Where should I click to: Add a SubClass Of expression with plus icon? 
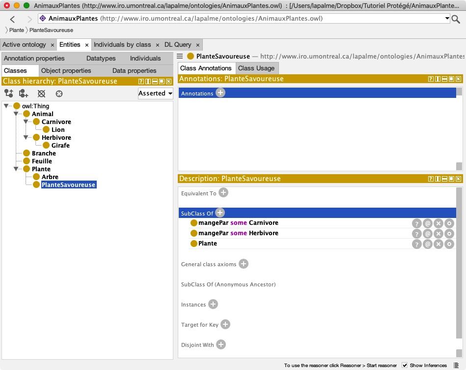220,213
